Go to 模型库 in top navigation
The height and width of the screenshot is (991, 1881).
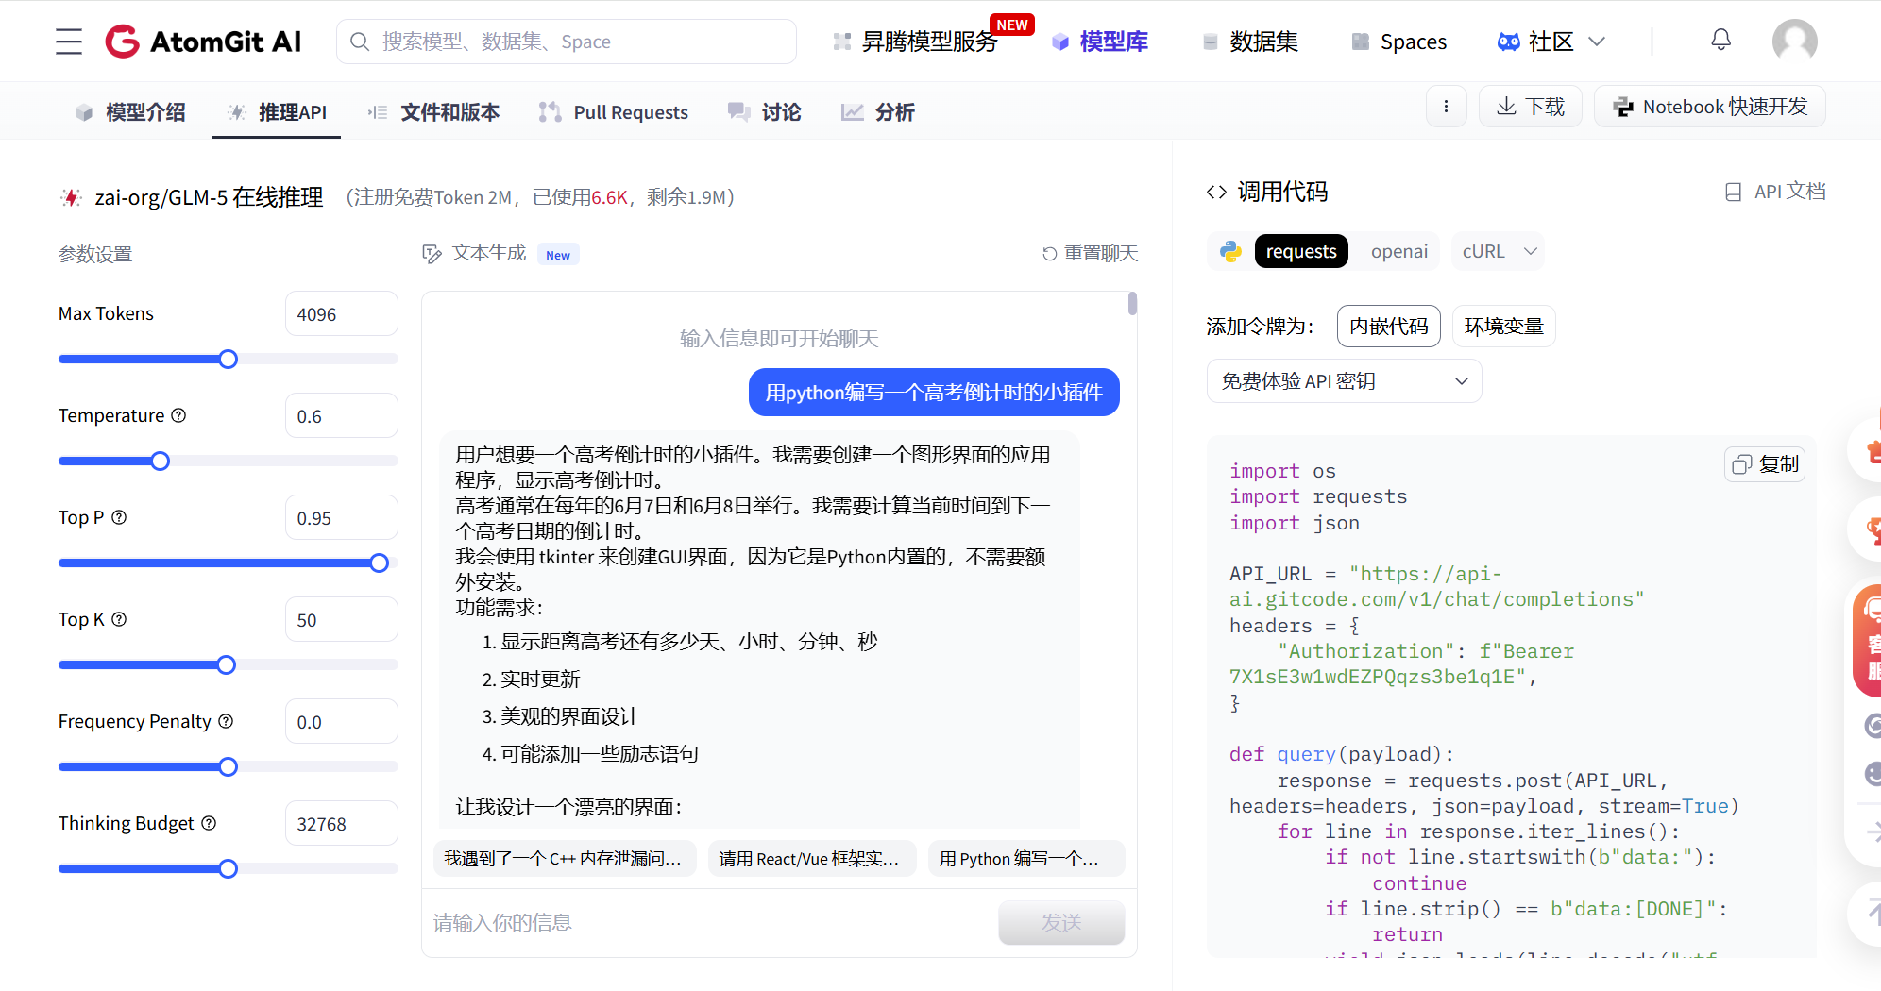pyautogui.click(x=1101, y=42)
